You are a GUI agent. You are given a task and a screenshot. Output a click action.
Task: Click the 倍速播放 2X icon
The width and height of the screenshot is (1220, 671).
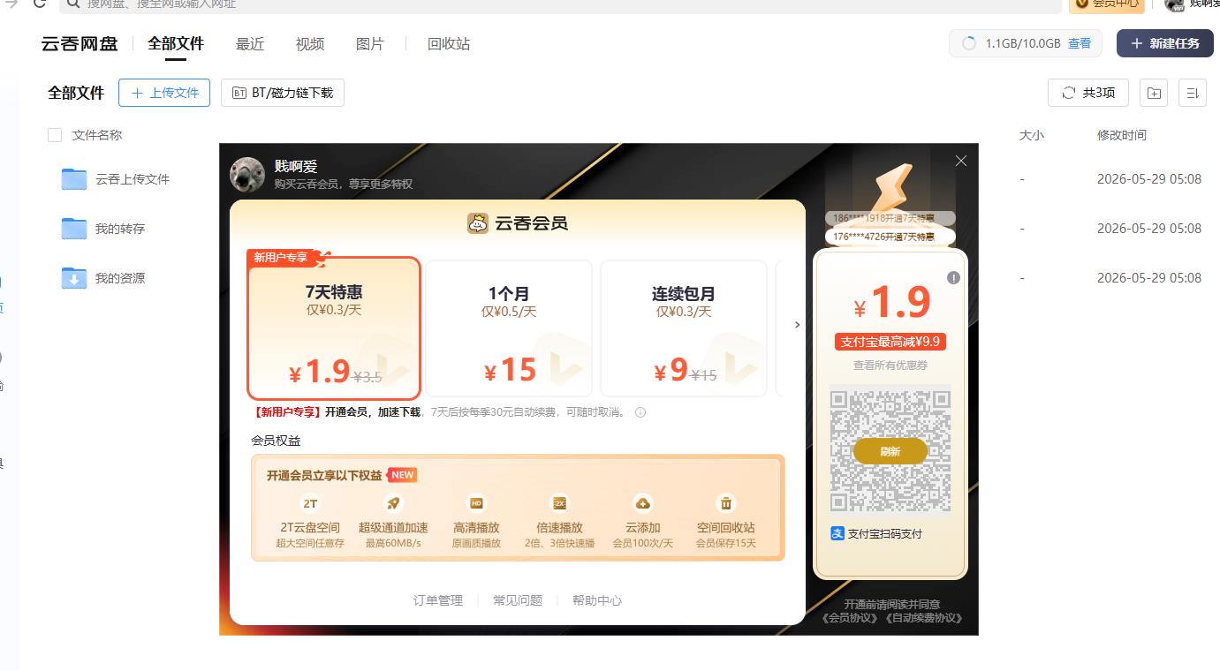[559, 503]
